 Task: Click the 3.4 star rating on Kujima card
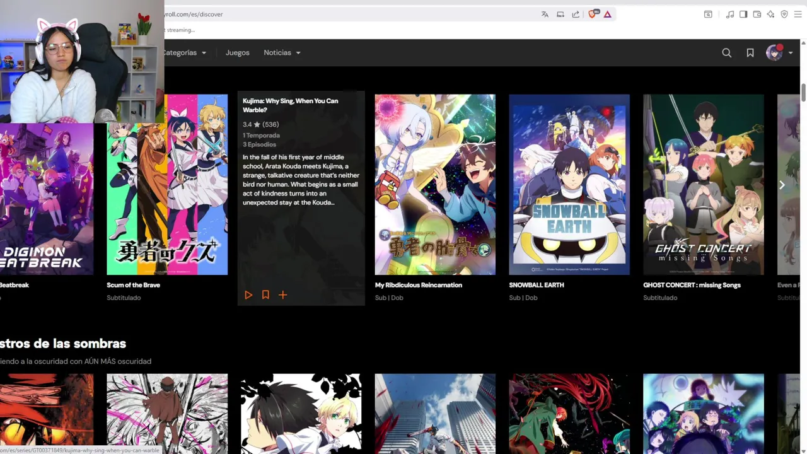coord(260,124)
